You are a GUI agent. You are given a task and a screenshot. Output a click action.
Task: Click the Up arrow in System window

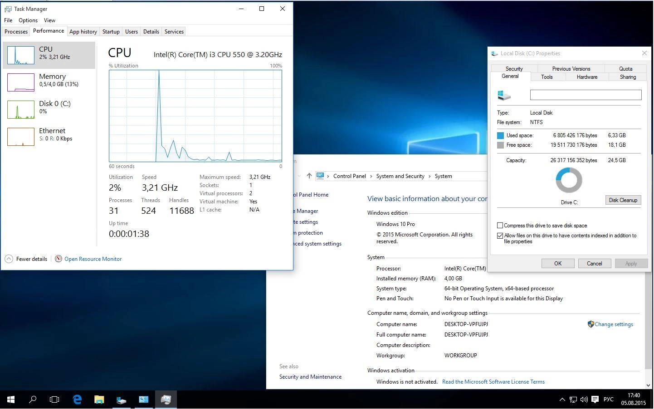pyautogui.click(x=309, y=176)
